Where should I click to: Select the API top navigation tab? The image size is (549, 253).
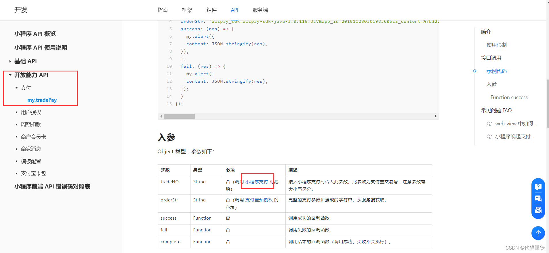pos(235,10)
